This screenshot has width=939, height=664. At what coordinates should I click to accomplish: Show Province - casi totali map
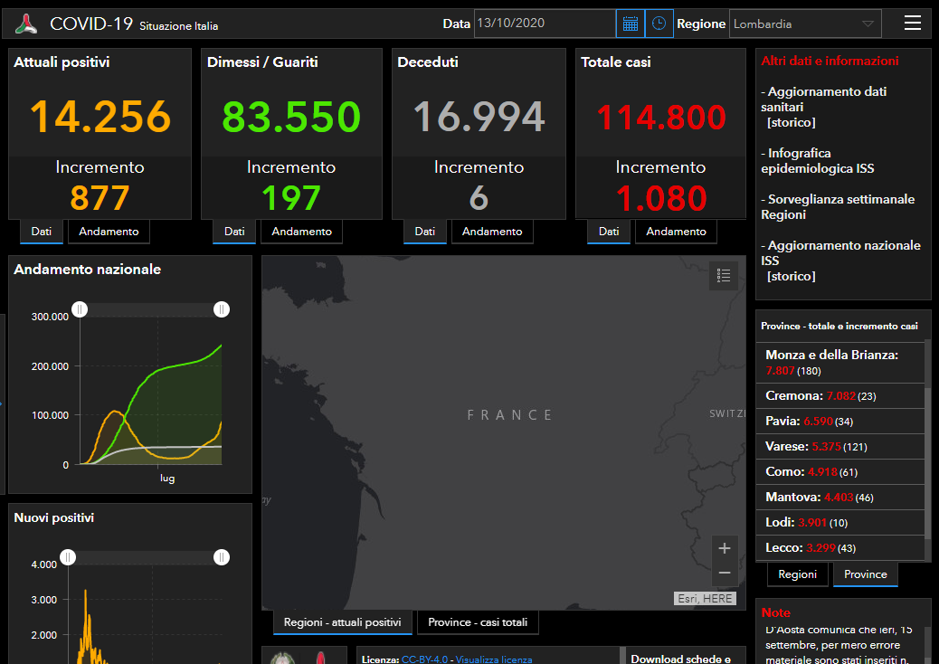[x=478, y=622]
